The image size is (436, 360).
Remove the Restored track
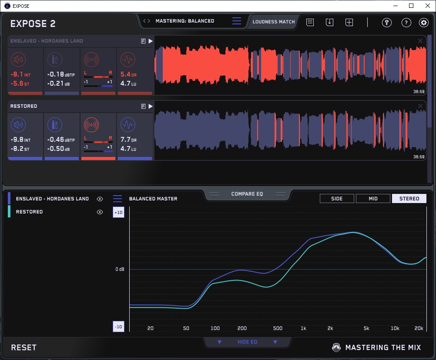(420, 106)
